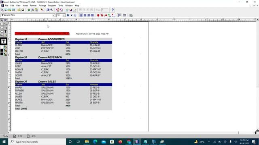Click the last icon on the formatting toolbar
259x145 pixels.
click(x=131, y=15)
